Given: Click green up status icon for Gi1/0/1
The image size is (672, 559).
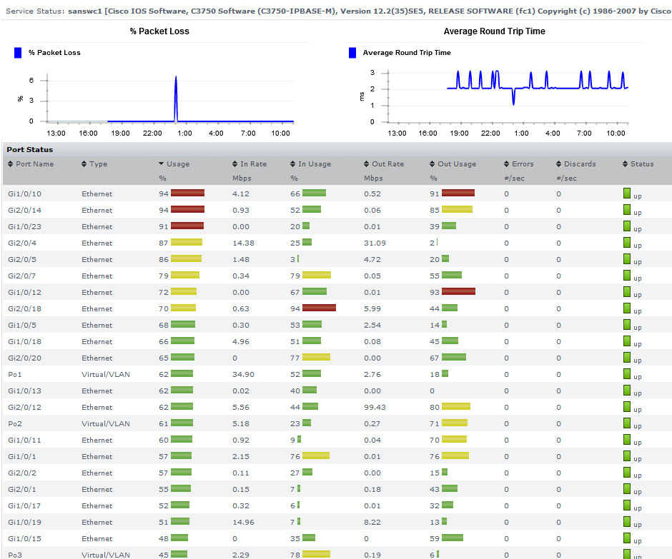Looking at the screenshot, I should (x=626, y=456).
